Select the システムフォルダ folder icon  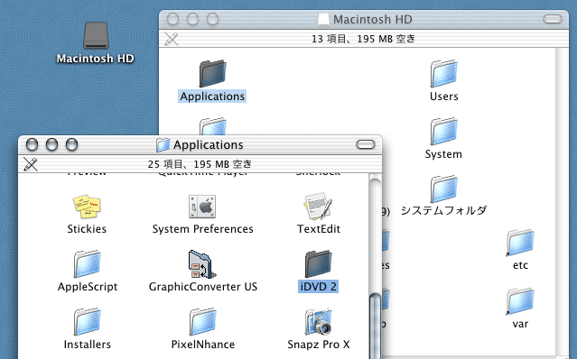click(443, 189)
